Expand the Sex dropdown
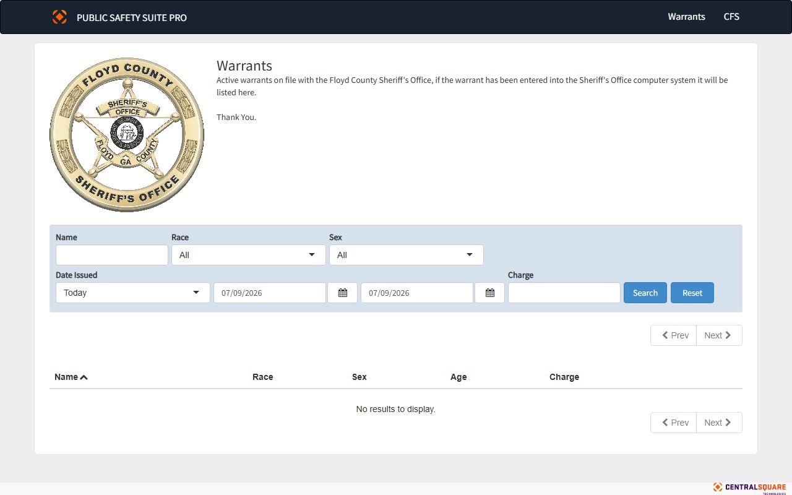 (x=407, y=255)
